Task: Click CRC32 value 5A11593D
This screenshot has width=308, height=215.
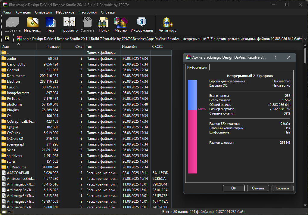Action: pos(160,173)
